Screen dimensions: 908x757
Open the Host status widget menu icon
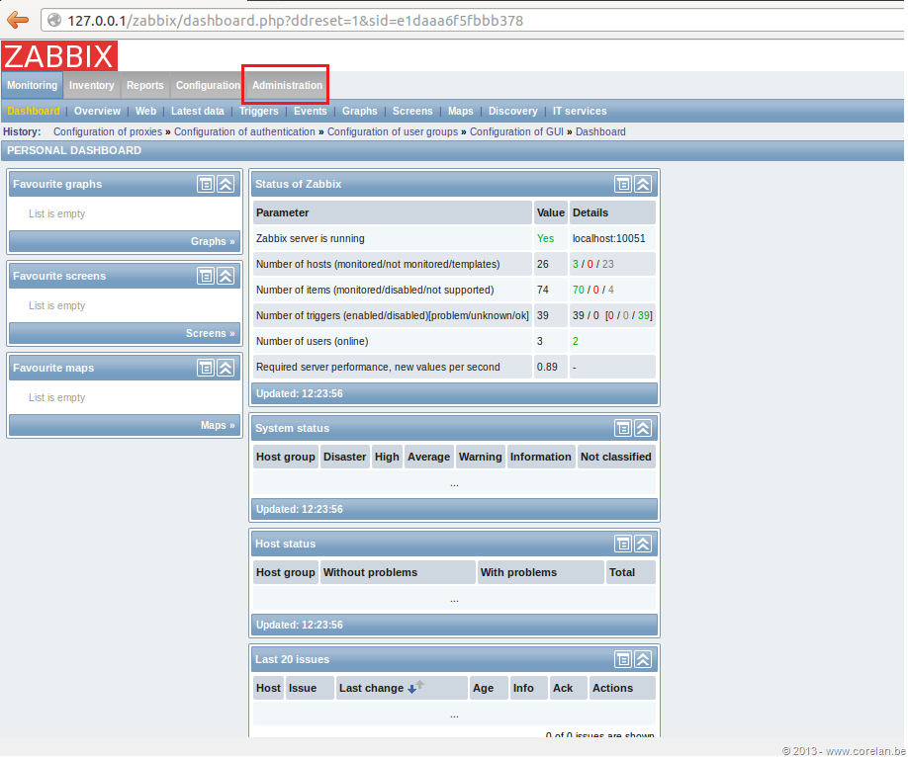[623, 544]
